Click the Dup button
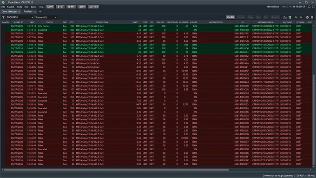316x178 pixels. click(x=250, y=17)
